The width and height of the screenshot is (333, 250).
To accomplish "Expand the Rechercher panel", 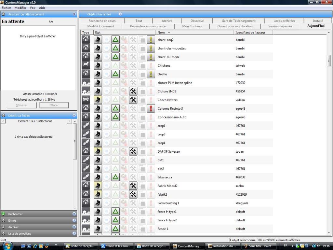I will [x=74, y=214].
